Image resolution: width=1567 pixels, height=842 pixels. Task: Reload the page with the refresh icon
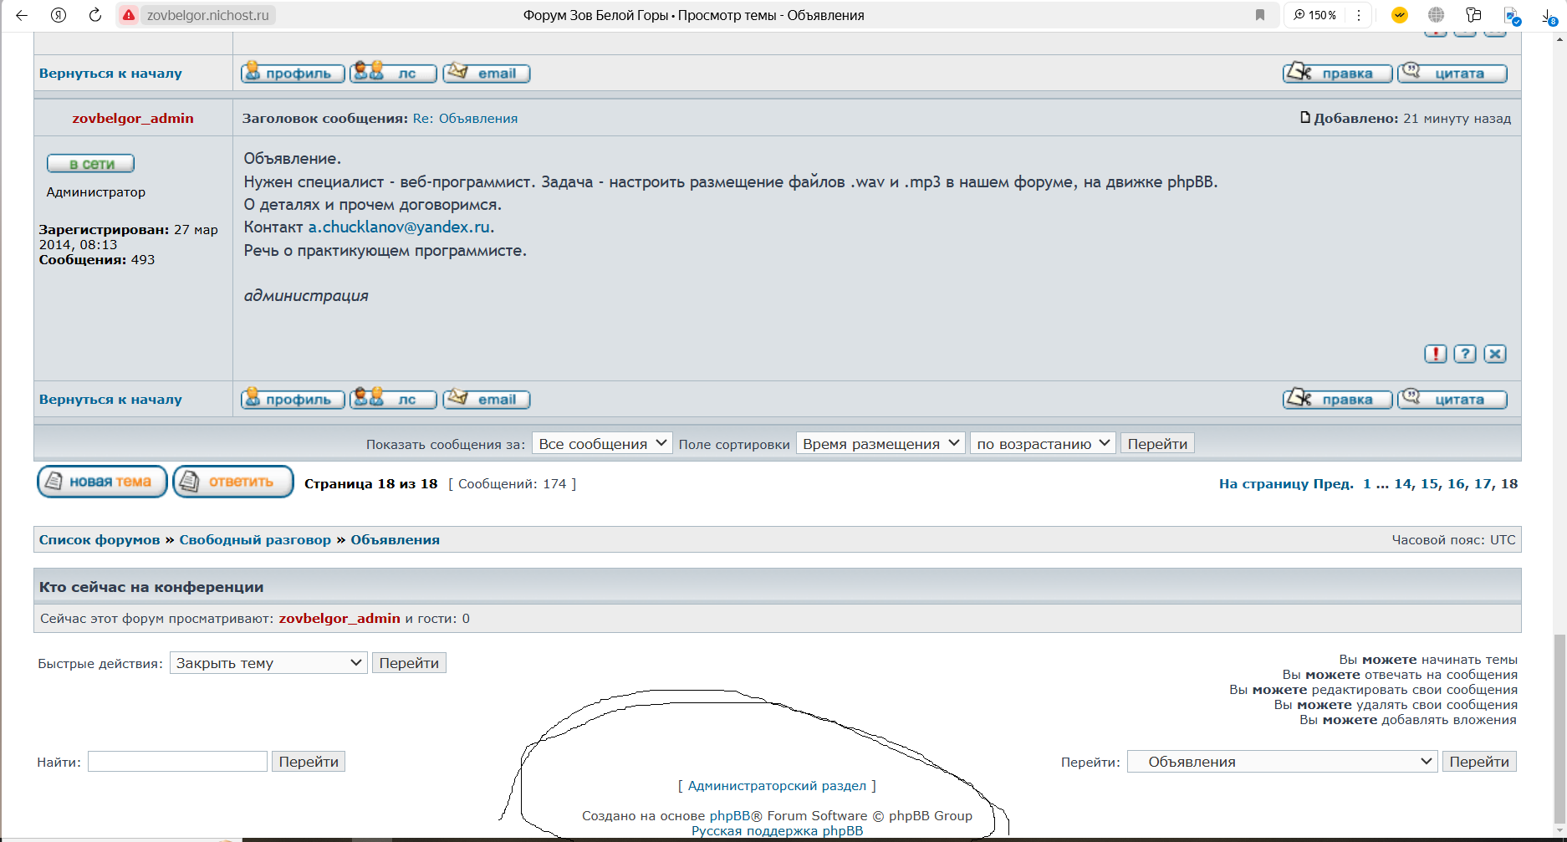pos(95,15)
